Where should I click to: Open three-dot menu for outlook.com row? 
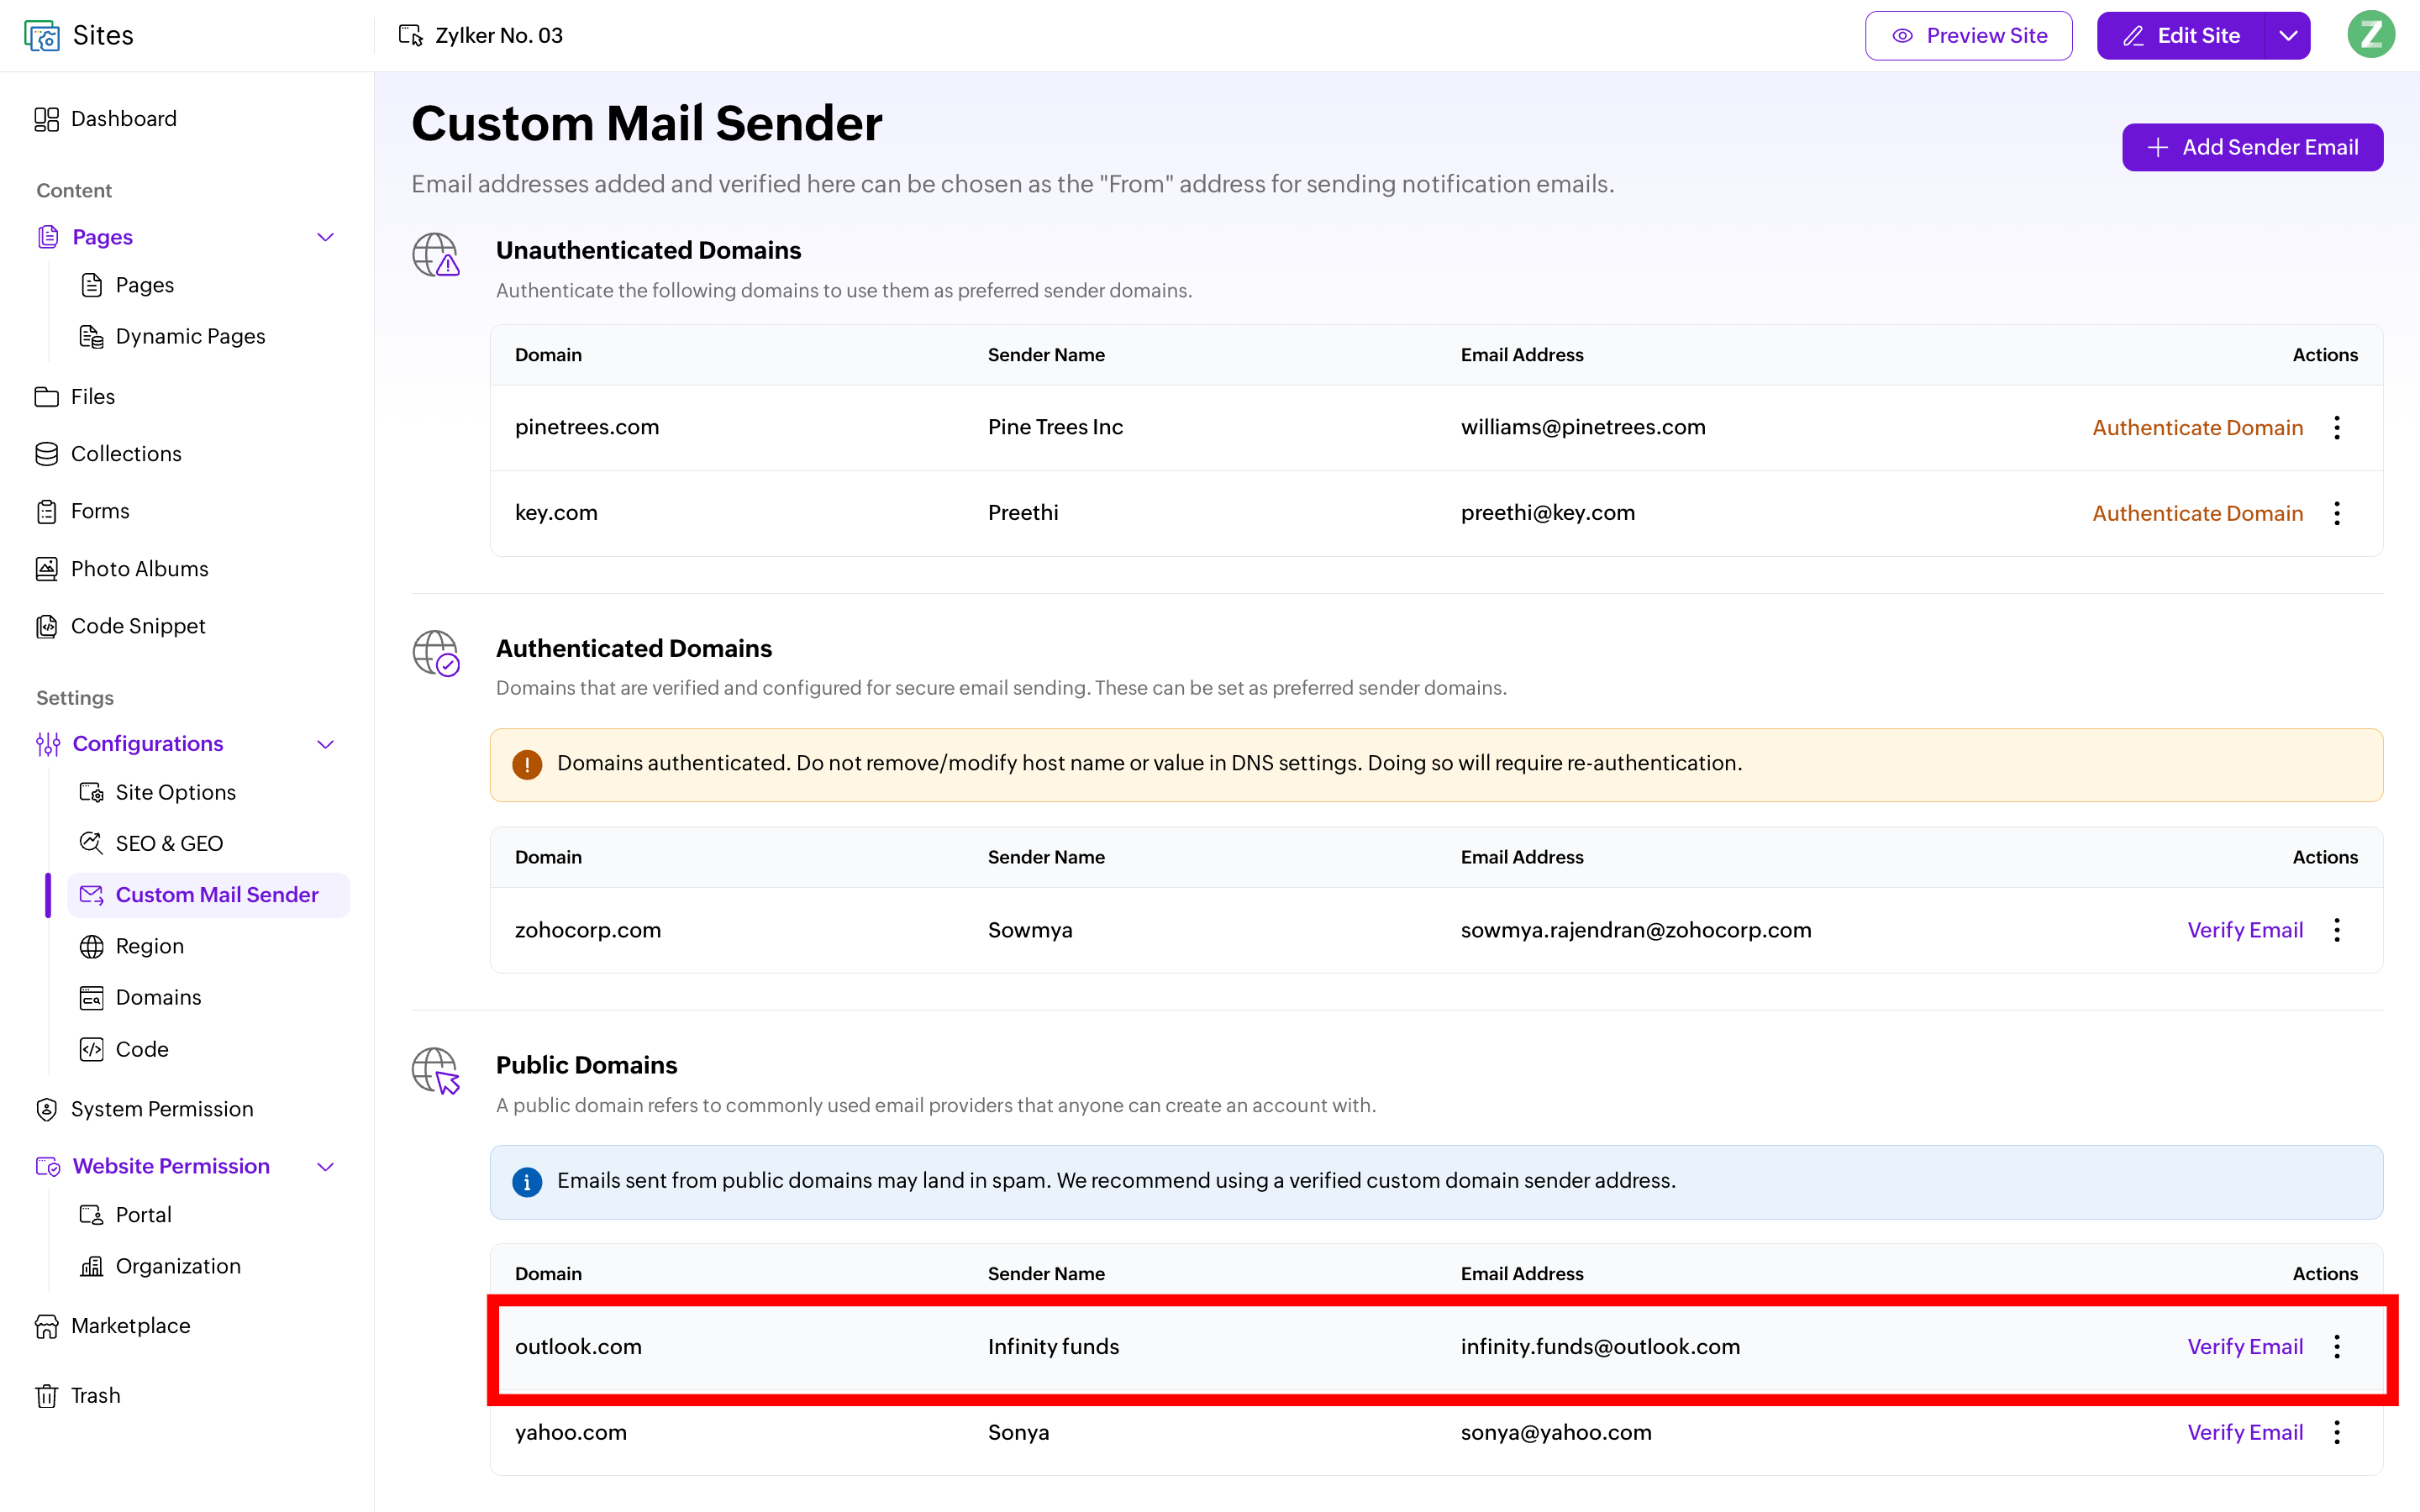2337,1347
